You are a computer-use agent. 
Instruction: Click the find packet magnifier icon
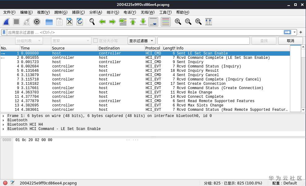pyautogui.click(x=92, y=22)
